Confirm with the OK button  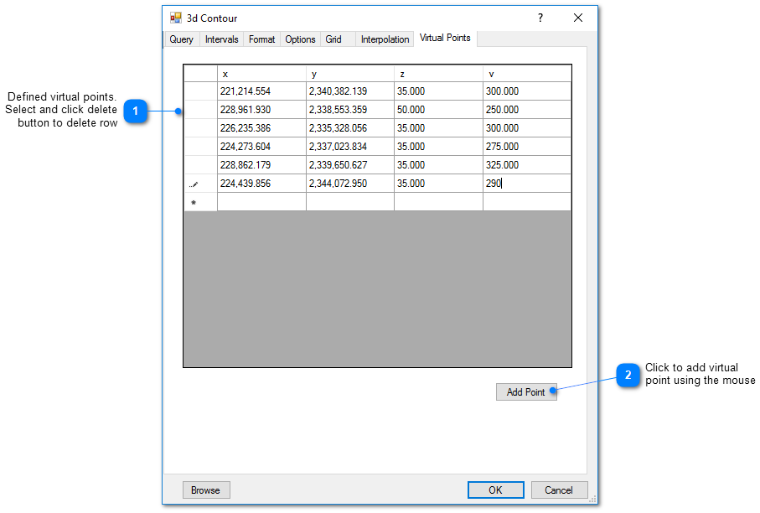point(495,490)
